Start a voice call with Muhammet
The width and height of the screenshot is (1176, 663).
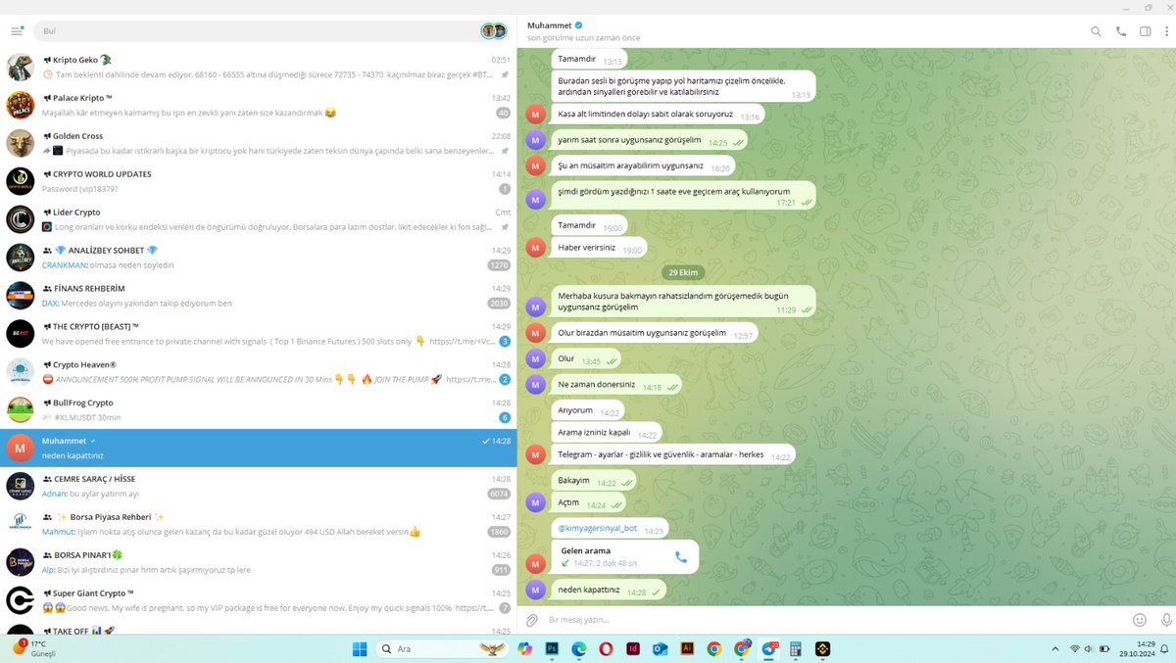point(1120,31)
